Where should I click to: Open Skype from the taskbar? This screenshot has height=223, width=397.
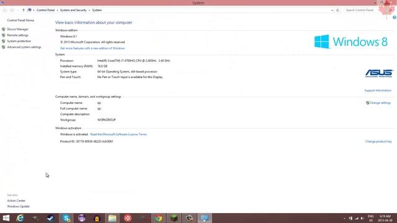(66, 218)
